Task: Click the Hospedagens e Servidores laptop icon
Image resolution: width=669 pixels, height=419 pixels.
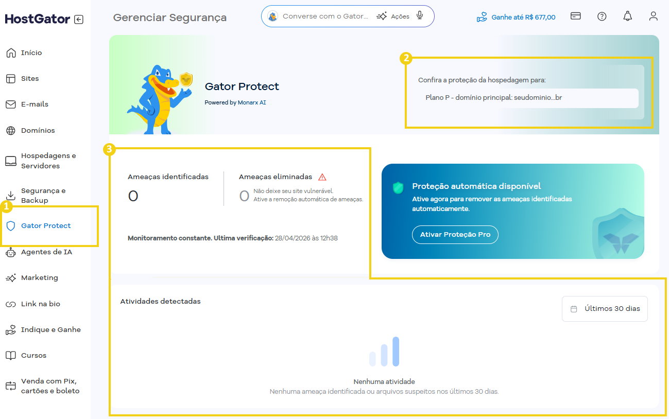Action: (x=11, y=161)
